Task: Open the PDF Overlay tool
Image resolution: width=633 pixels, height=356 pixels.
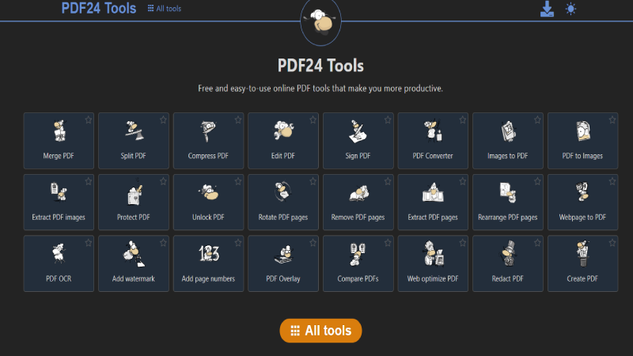Action: click(283, 263)
